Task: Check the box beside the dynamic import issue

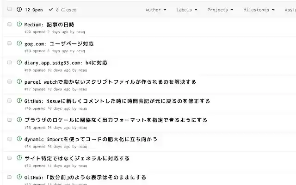Action: (x=9, y=139)
